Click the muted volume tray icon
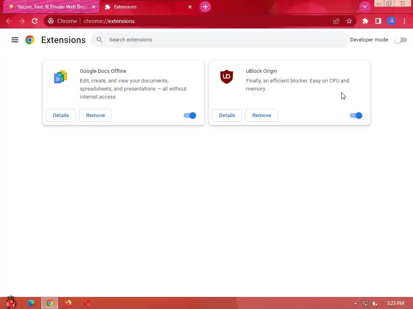 click(375, 303)
